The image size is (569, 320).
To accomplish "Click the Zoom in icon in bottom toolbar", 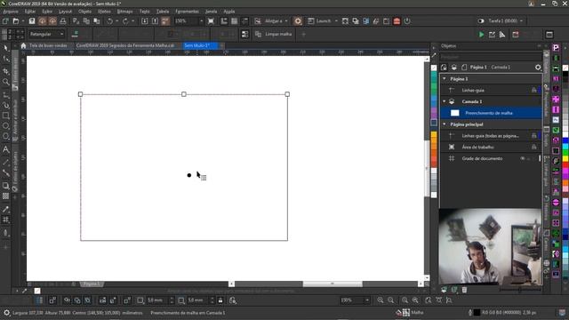I will (x=380, y=300).
